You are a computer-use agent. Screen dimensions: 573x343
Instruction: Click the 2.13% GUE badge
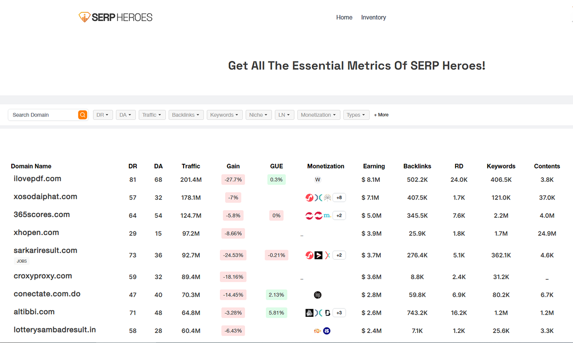[x=277, y=295]
